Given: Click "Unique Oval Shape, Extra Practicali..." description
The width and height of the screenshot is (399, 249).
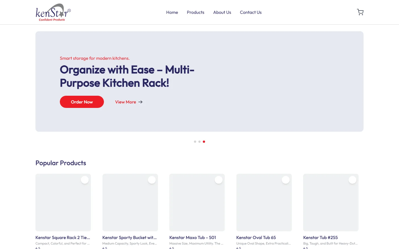Looking at the screenshot, I should pyautogui.click(x=264, y=243).
